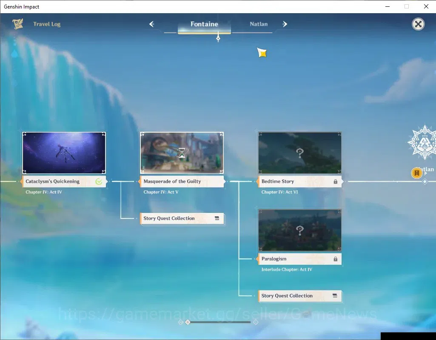Click the bottom scroll bar diamond handle

[188, 322]
